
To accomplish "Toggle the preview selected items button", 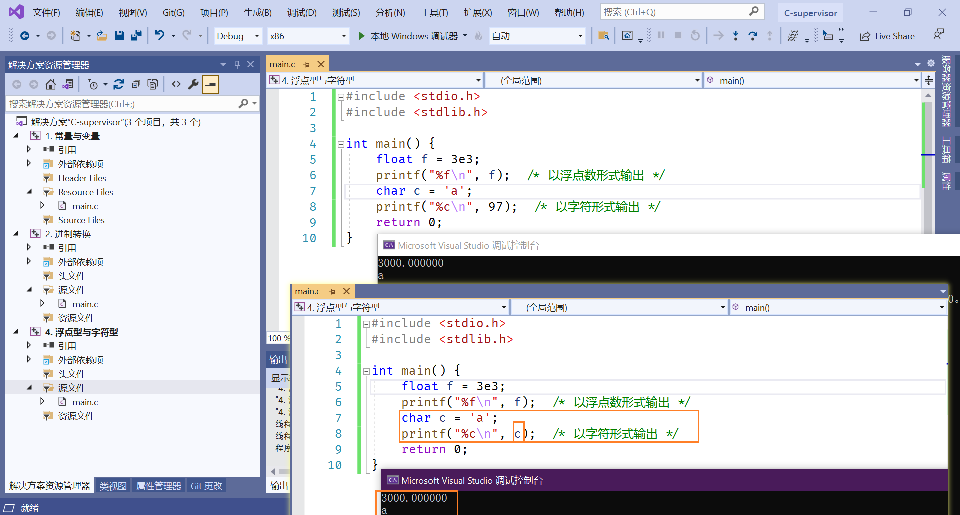I will (210, 84).
